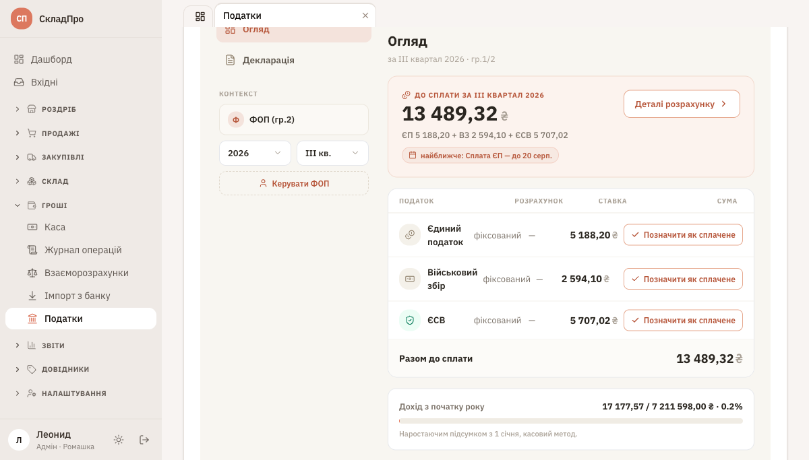Open Журнал операцій
The image size is (809, 460).
point(81,250)
